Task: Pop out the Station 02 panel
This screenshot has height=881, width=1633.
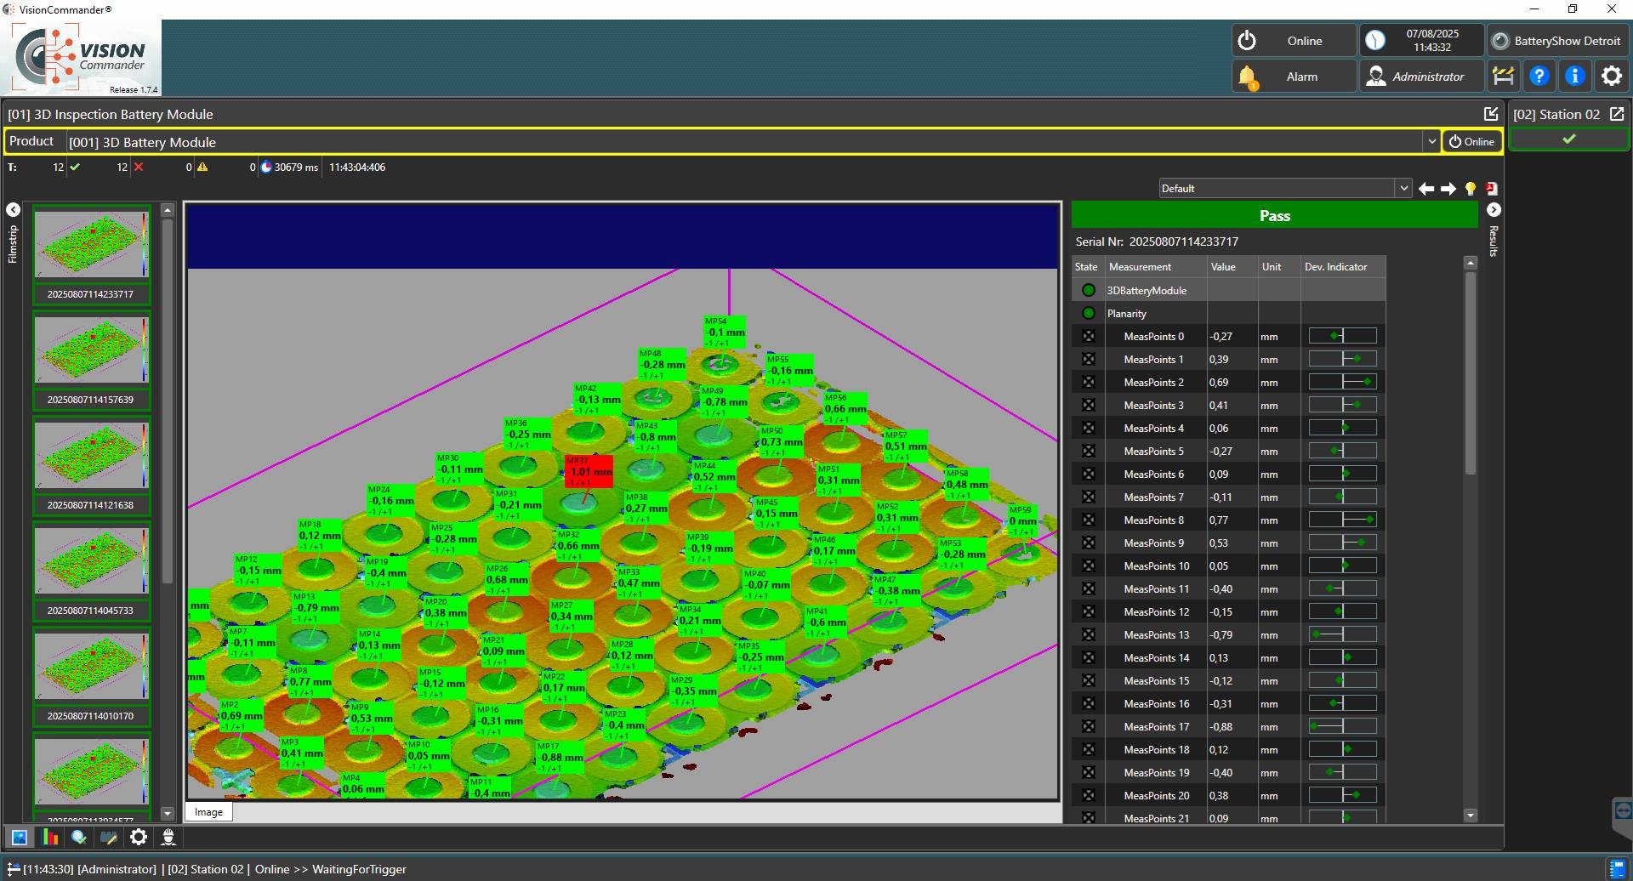Action: pyautogui.click(x=1617, y=114)
